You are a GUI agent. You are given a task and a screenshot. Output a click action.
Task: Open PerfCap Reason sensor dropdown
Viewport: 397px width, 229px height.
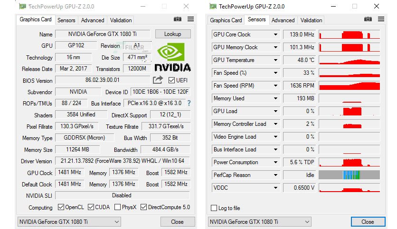point(275,175)
